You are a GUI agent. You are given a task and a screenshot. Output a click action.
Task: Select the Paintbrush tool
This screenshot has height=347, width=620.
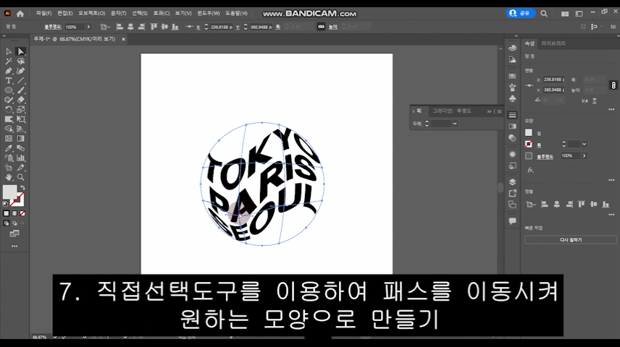[20, 90]
